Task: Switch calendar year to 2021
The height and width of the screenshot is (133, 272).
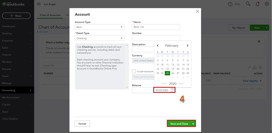Action: [x=181, y=84]
